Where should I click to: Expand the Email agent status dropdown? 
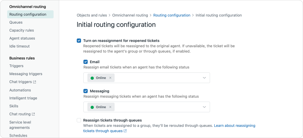pos(204,78)
